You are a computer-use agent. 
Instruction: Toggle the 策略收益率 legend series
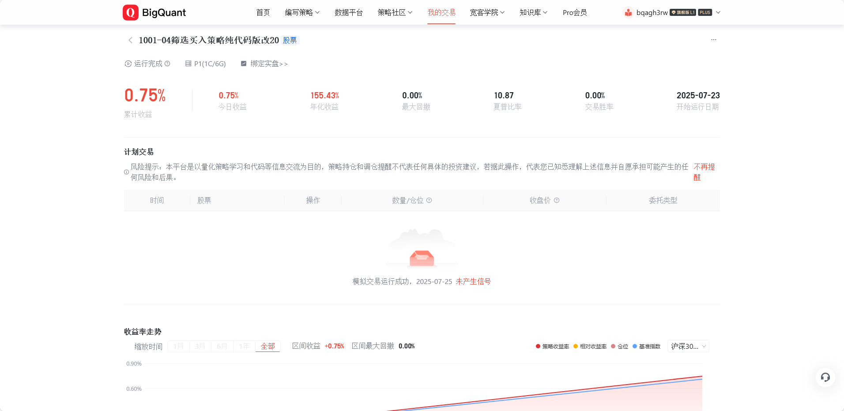point(552,347)
